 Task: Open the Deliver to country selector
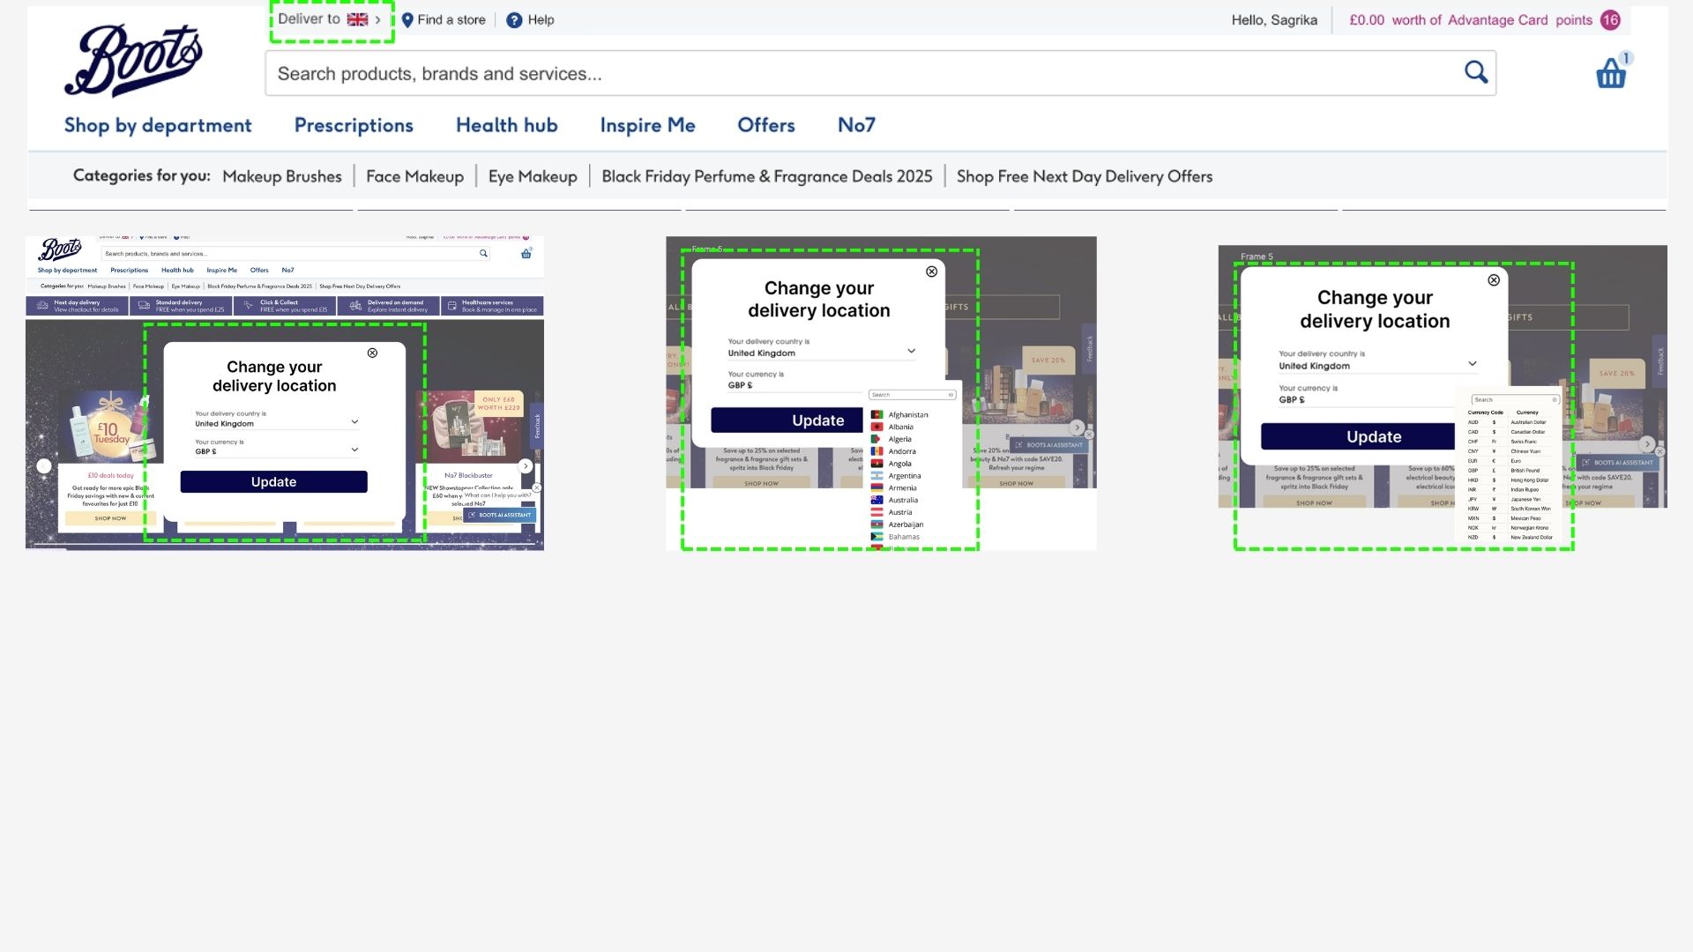click(x=330, y=19)
